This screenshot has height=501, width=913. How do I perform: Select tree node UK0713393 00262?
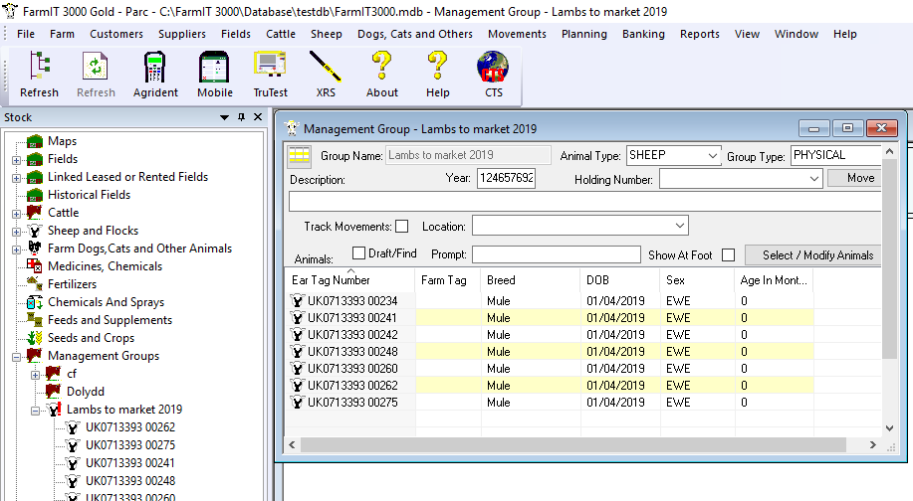click(x=130, y=427)
